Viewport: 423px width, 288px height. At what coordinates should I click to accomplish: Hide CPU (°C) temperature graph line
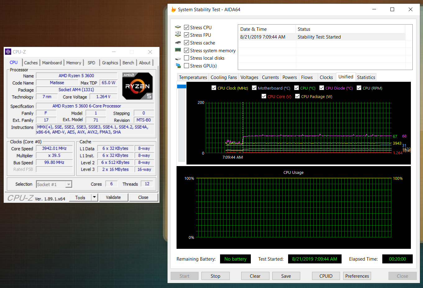click(297, 88)
